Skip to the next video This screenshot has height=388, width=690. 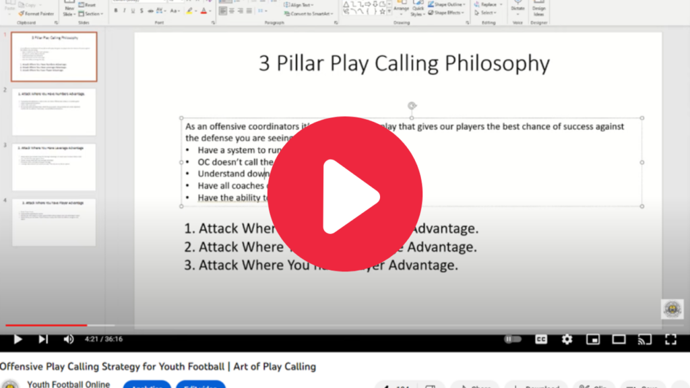pos(42,339)
